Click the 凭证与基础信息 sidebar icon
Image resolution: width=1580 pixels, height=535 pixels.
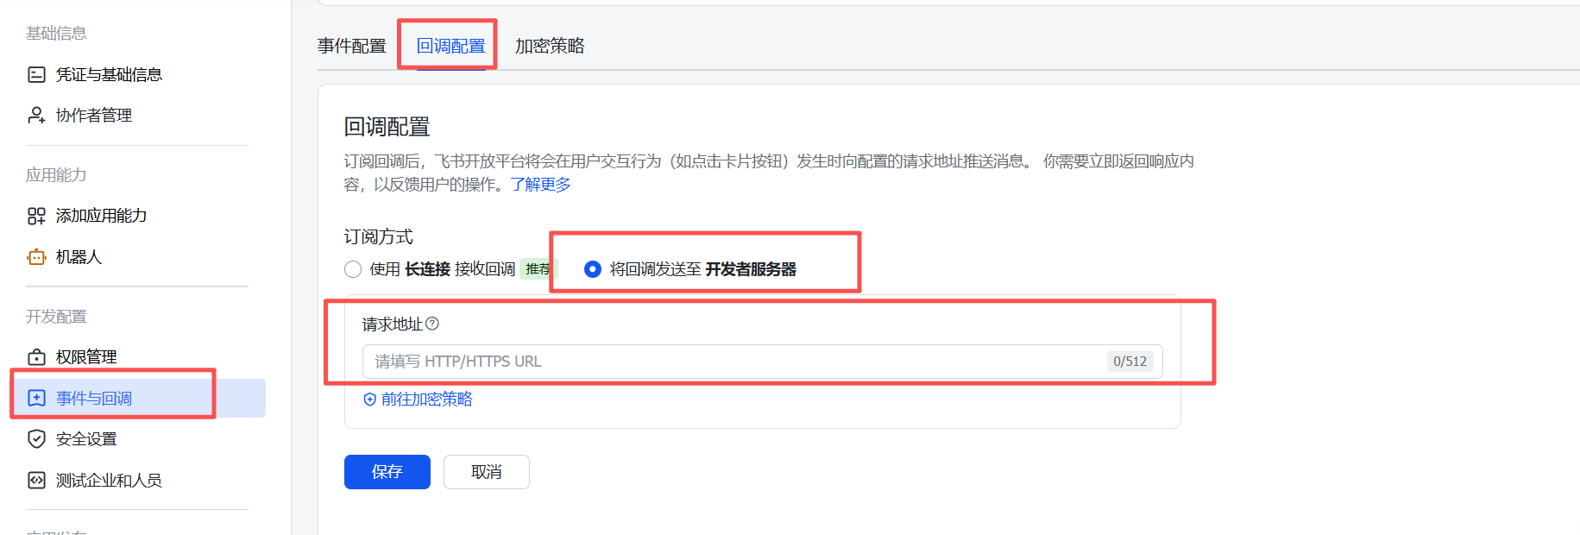pos(36,75)
